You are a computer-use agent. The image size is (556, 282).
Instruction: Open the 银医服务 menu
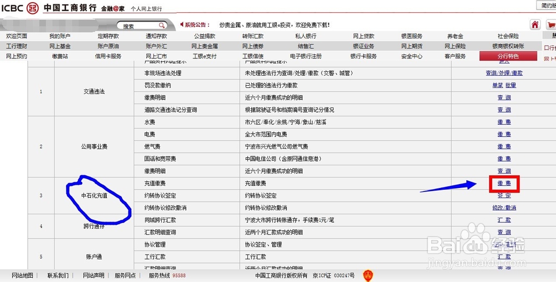tap(411, 36)
